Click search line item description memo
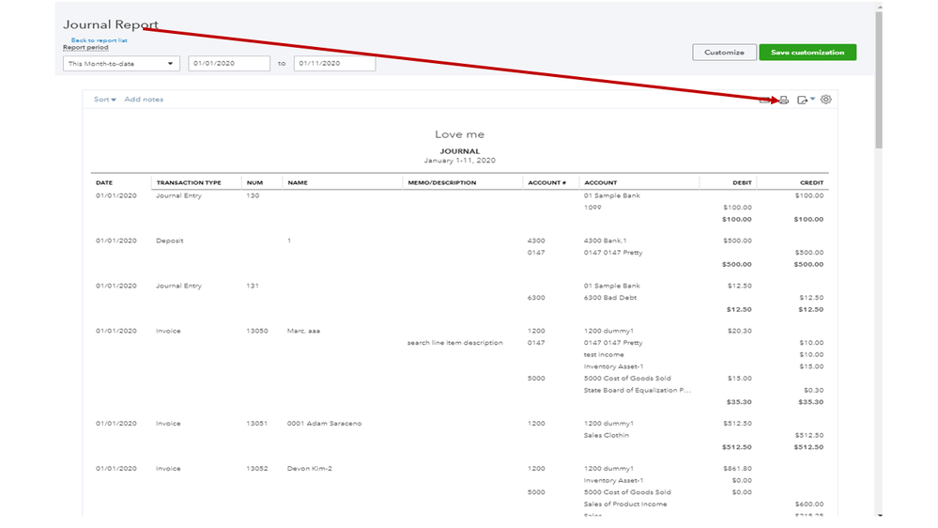The width and height of the screenshot is (938, 528). pos(455,343)
